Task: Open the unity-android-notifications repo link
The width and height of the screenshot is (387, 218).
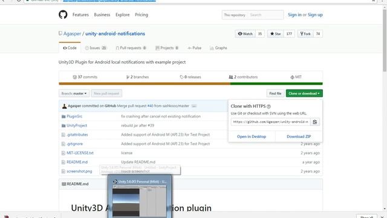Action: coord(115,34)
